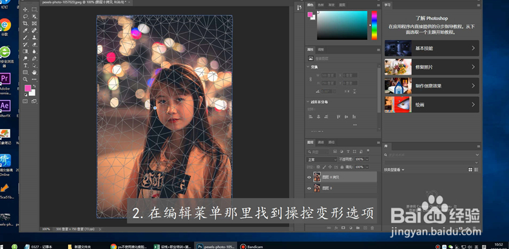Switch Libraries to list view
509x249 pixels.
pos(476,170)
